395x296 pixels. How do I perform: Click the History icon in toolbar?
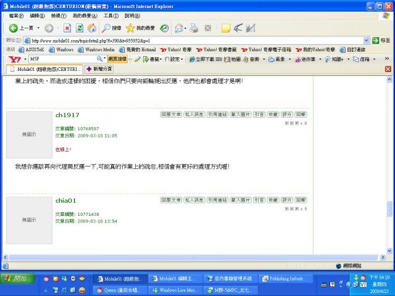[x=164, y=28]
